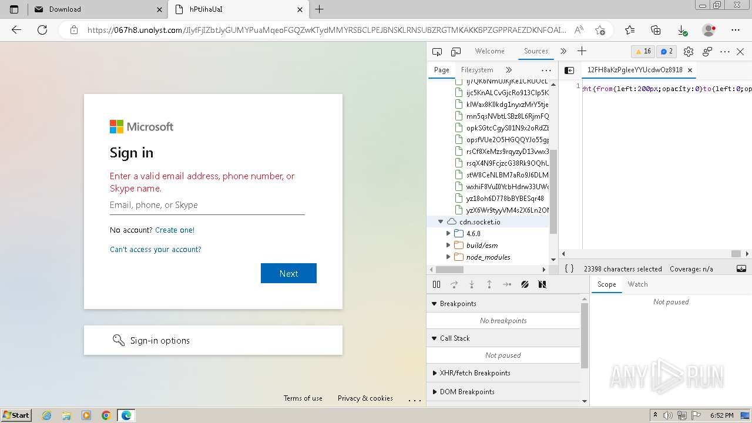
Task: Add a new DevTools tool tab
Action: [x=582, y=51]
